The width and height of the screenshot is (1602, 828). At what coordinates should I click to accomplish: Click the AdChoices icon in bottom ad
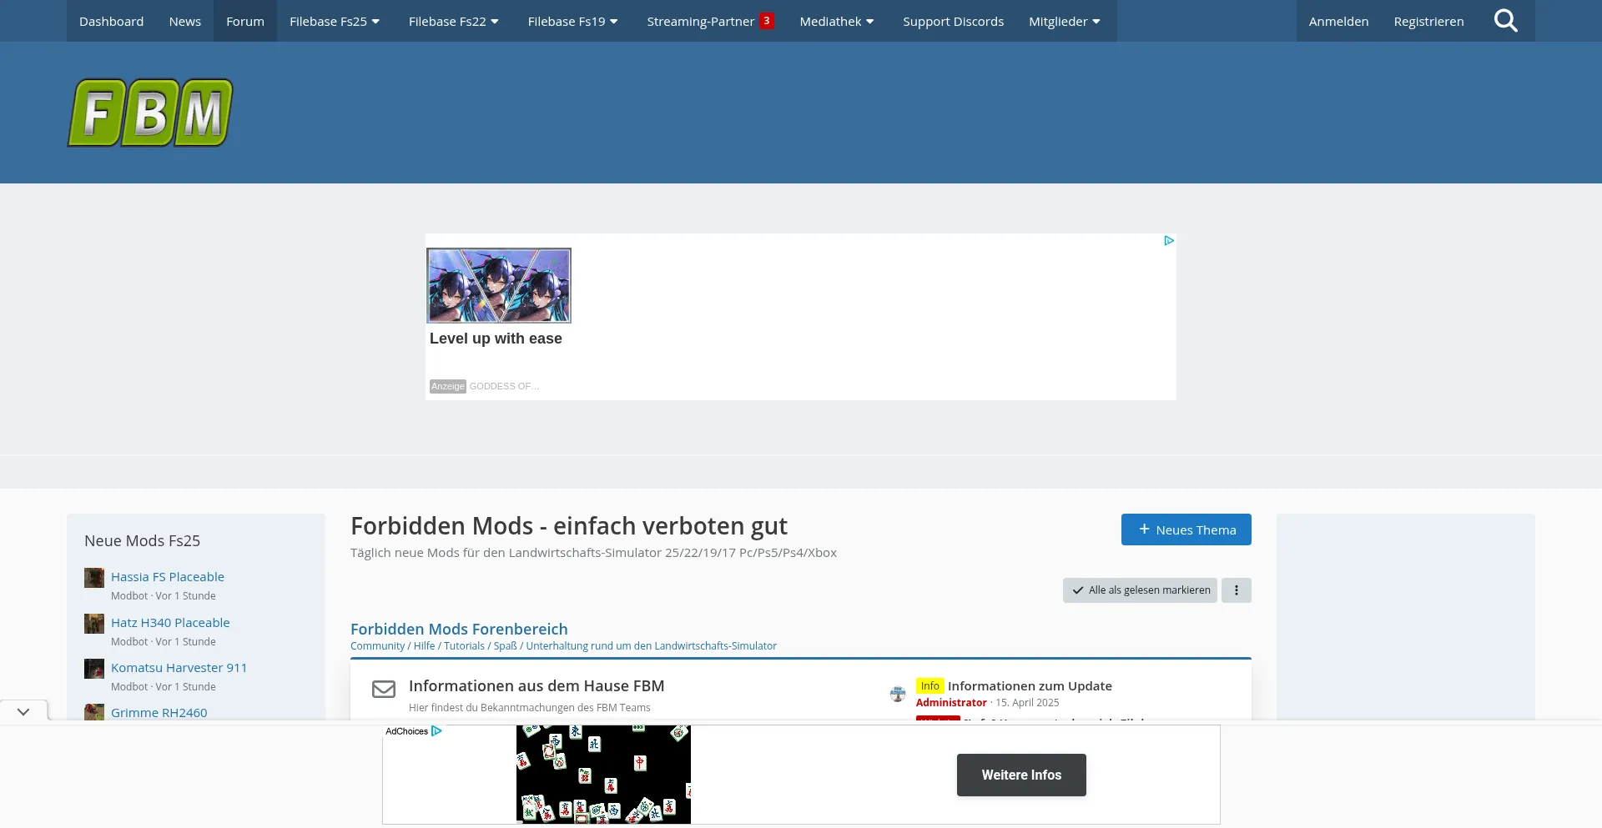point(436,731)
